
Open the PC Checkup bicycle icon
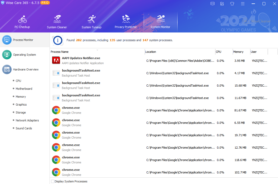pos(22,20)
